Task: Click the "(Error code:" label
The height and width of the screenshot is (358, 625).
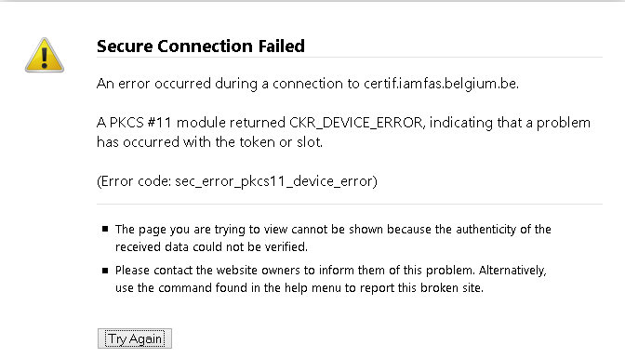Action: point(134,181)
